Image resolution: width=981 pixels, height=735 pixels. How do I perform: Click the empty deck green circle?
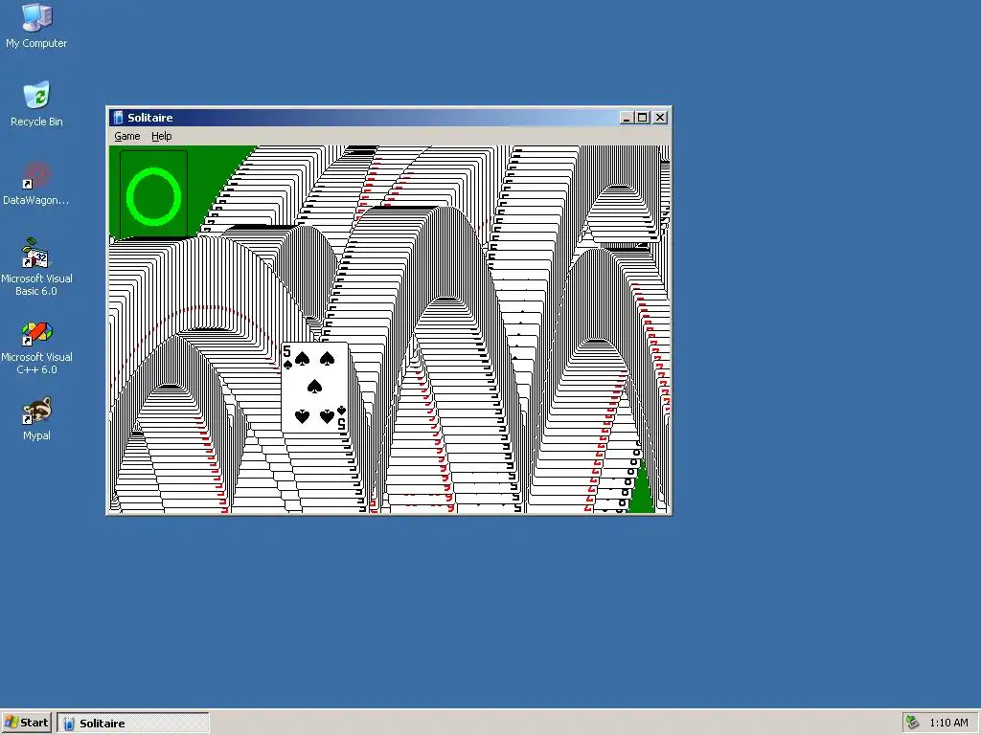point(153,195)
